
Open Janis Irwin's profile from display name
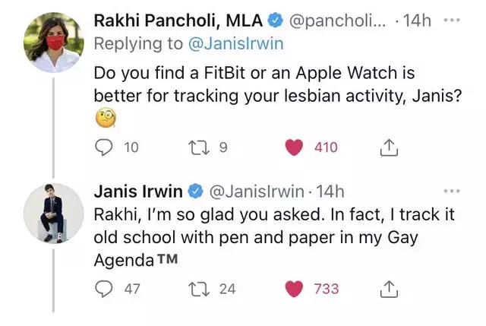pos(137,190)
